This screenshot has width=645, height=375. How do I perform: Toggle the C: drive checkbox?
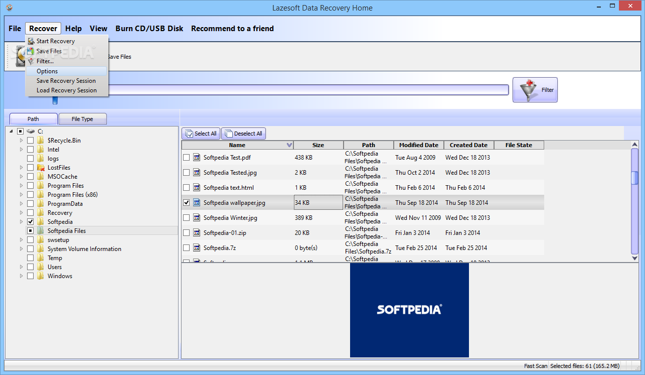click(x=21, y=131)
